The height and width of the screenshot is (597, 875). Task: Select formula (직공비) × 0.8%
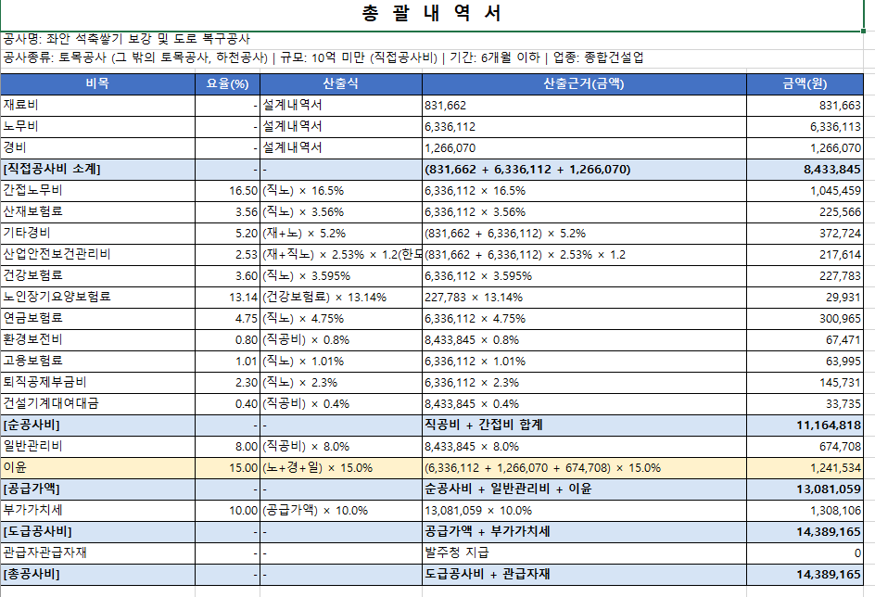tap(341, 340)
